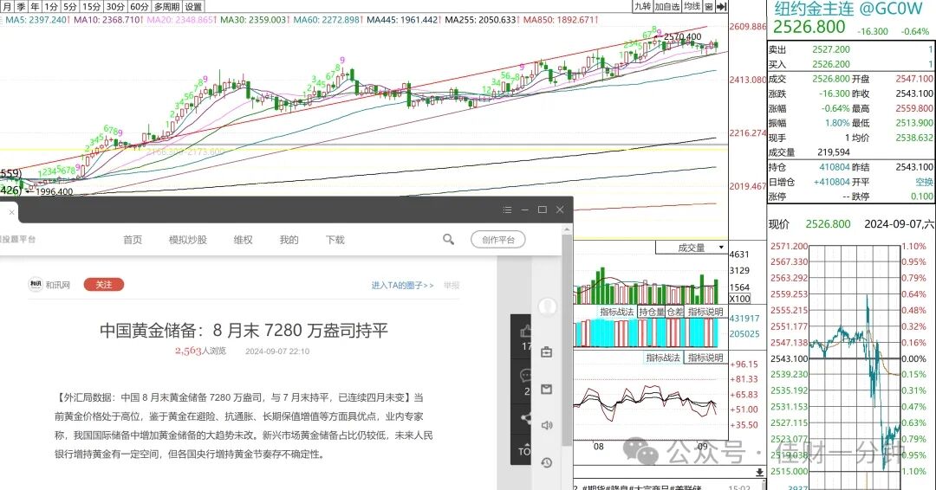This screenshot has width=936, height=490.
Task: Select the 1分 minute period
Action: click(x=51, y=7)
